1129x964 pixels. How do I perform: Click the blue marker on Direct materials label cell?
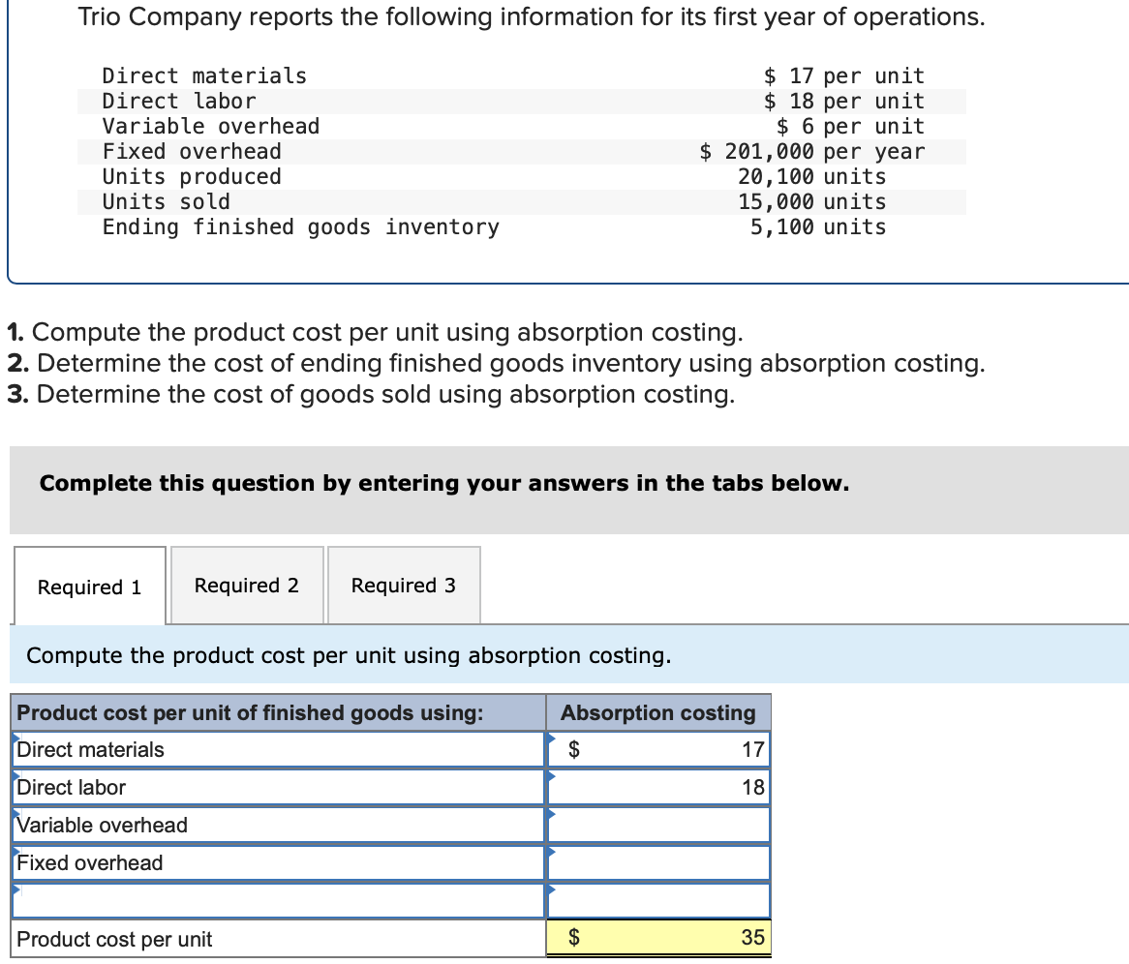(x=15, y=740)
